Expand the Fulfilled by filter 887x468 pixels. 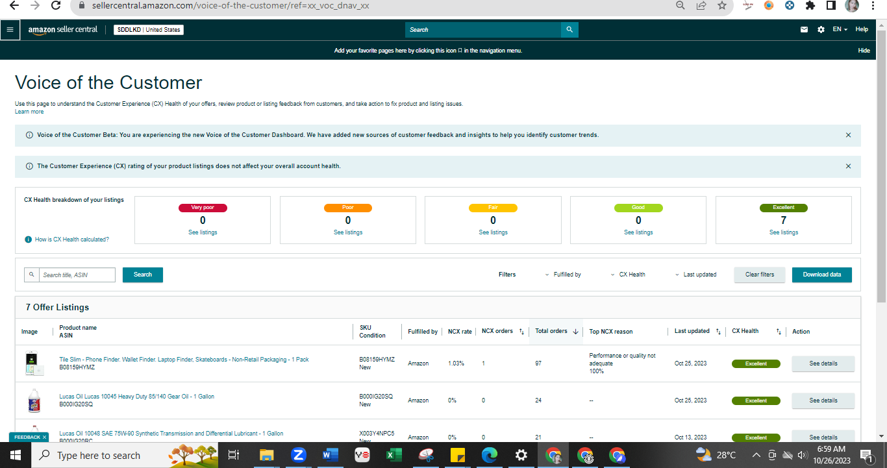pyautogui.click(x=563, y=275)
